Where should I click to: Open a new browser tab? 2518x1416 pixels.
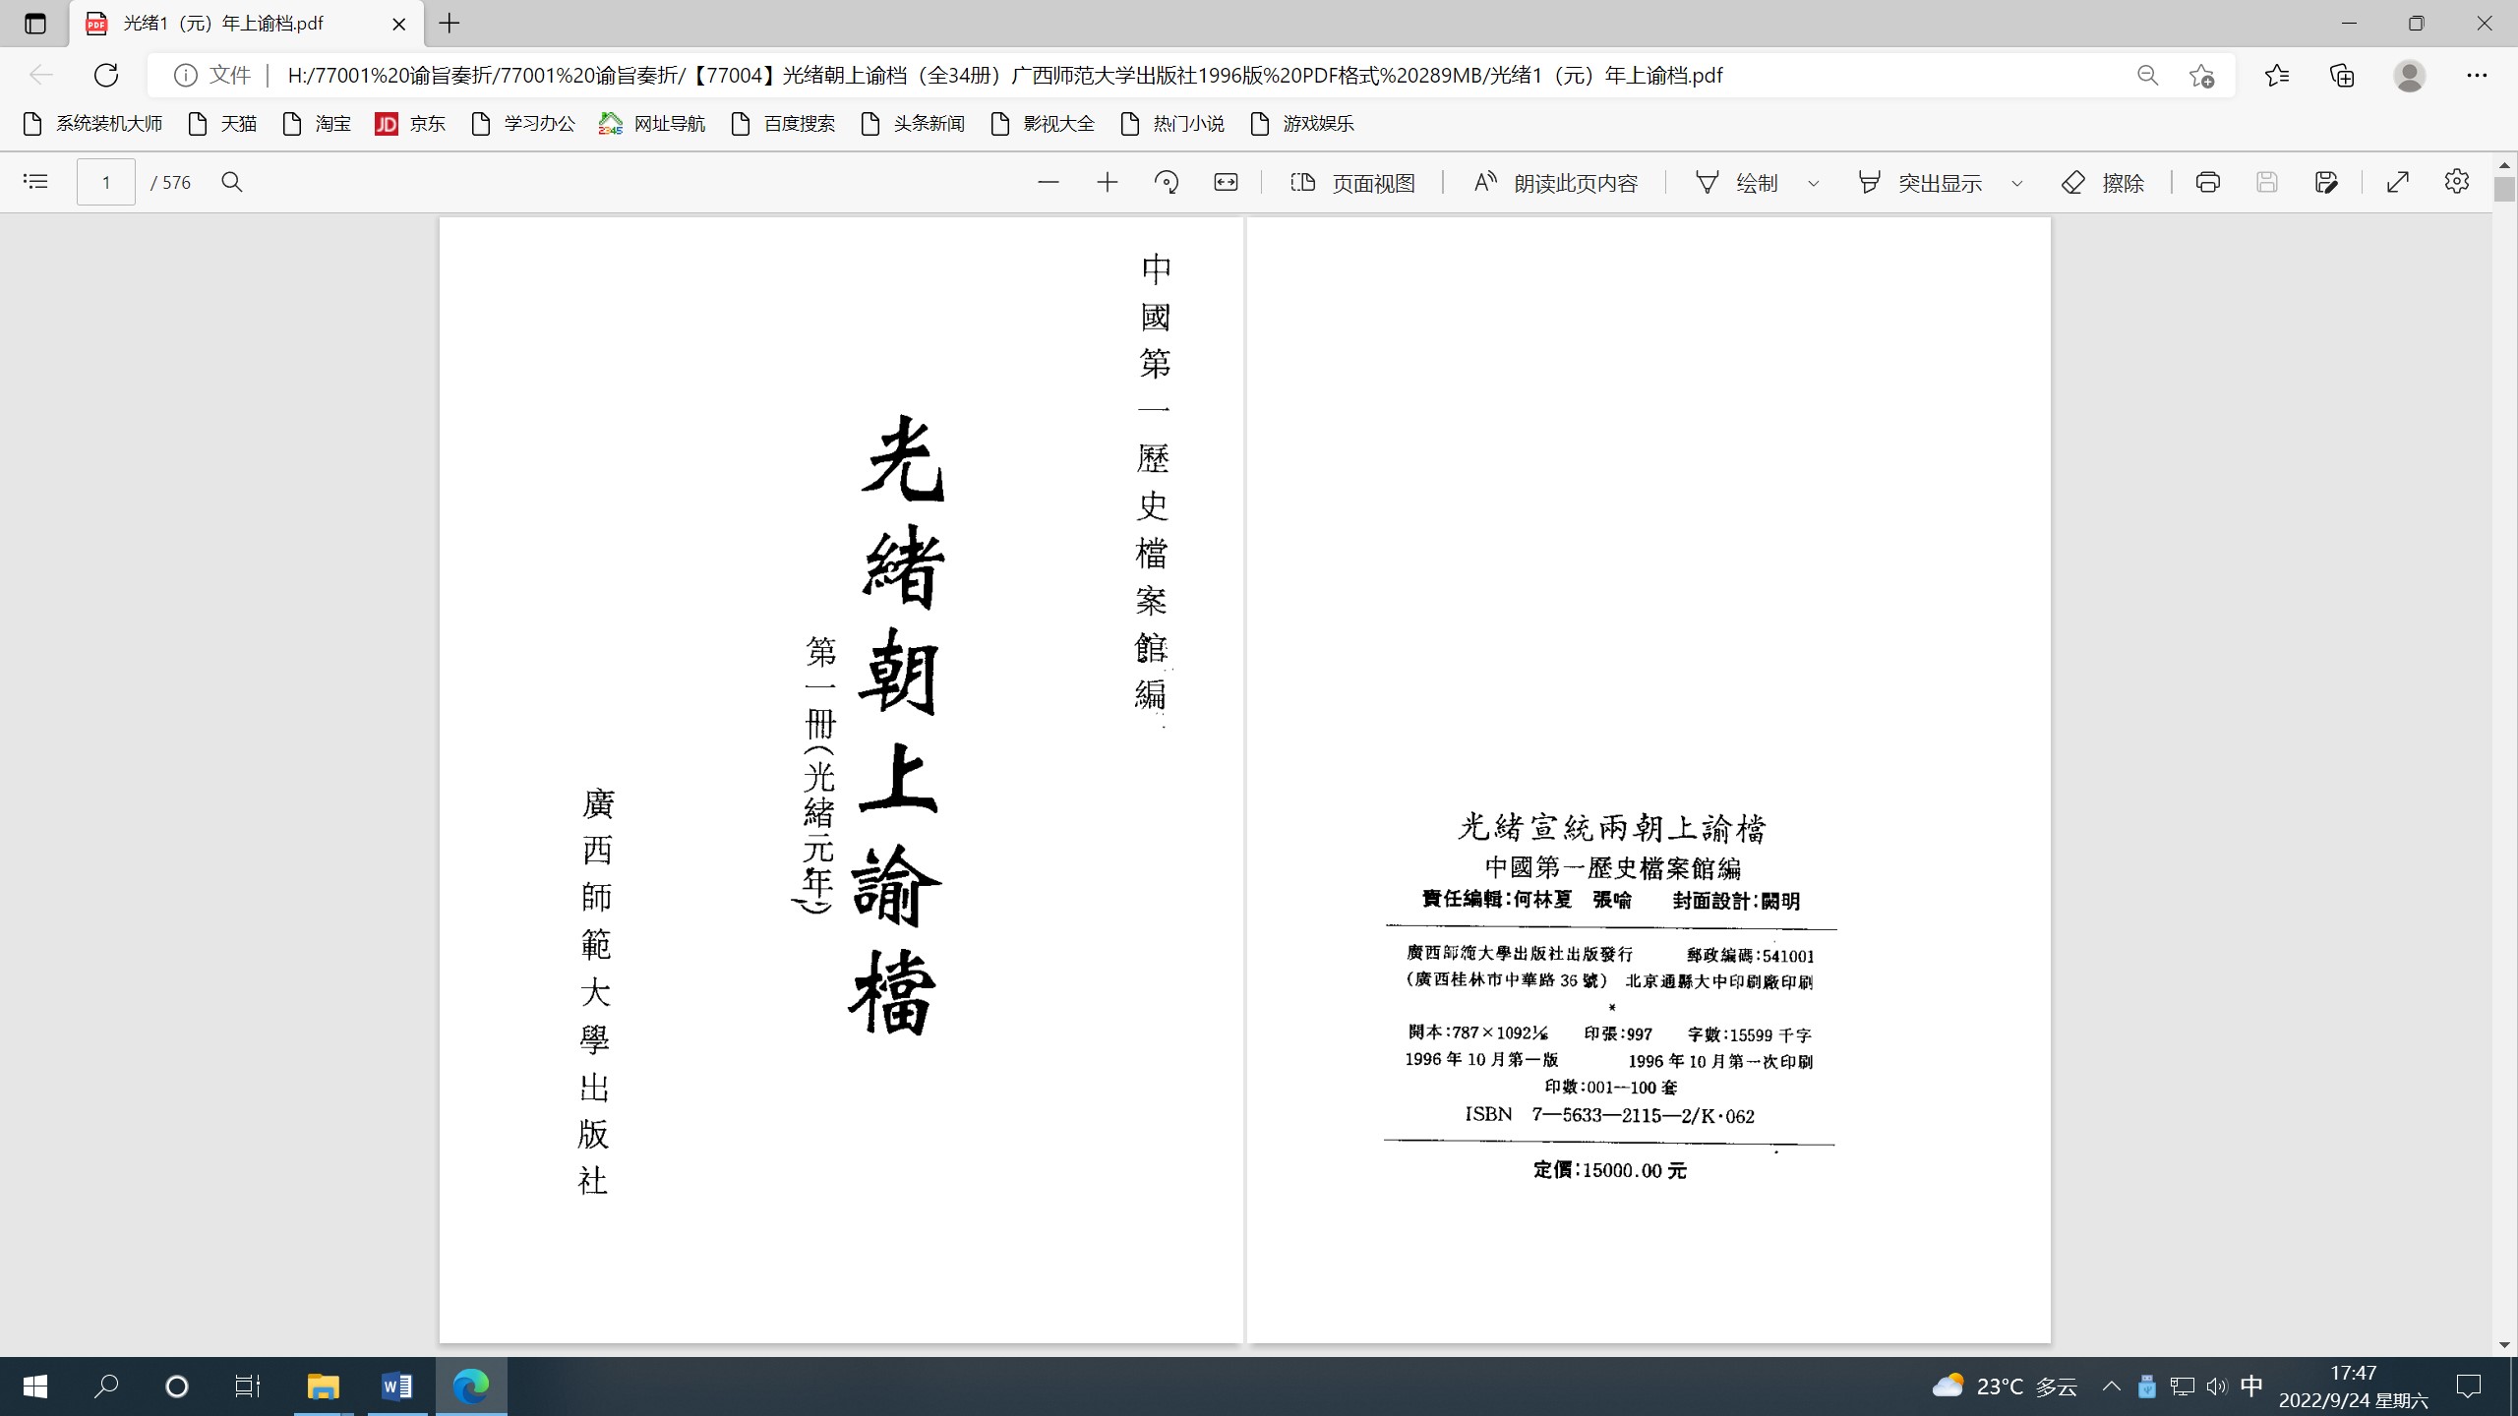pyautogui.click(x=450, y=24)
